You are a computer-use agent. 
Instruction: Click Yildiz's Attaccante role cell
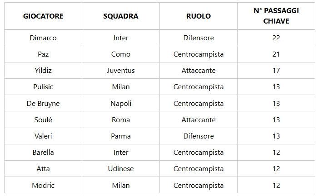(x=199, y=71)
